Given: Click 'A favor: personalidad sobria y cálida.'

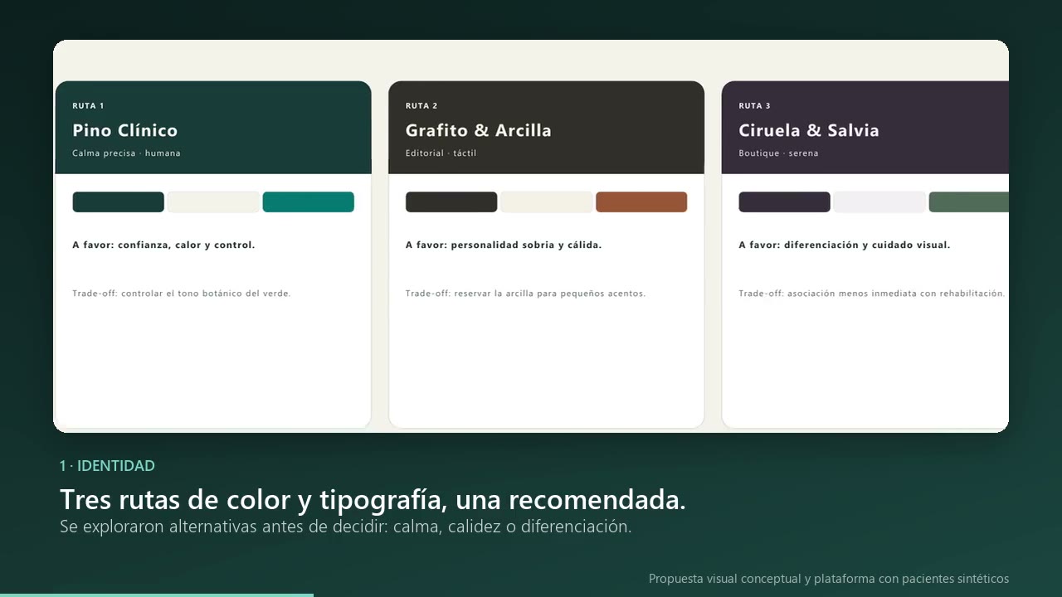Looking at the screenshot, I should [x=504, y=245].
